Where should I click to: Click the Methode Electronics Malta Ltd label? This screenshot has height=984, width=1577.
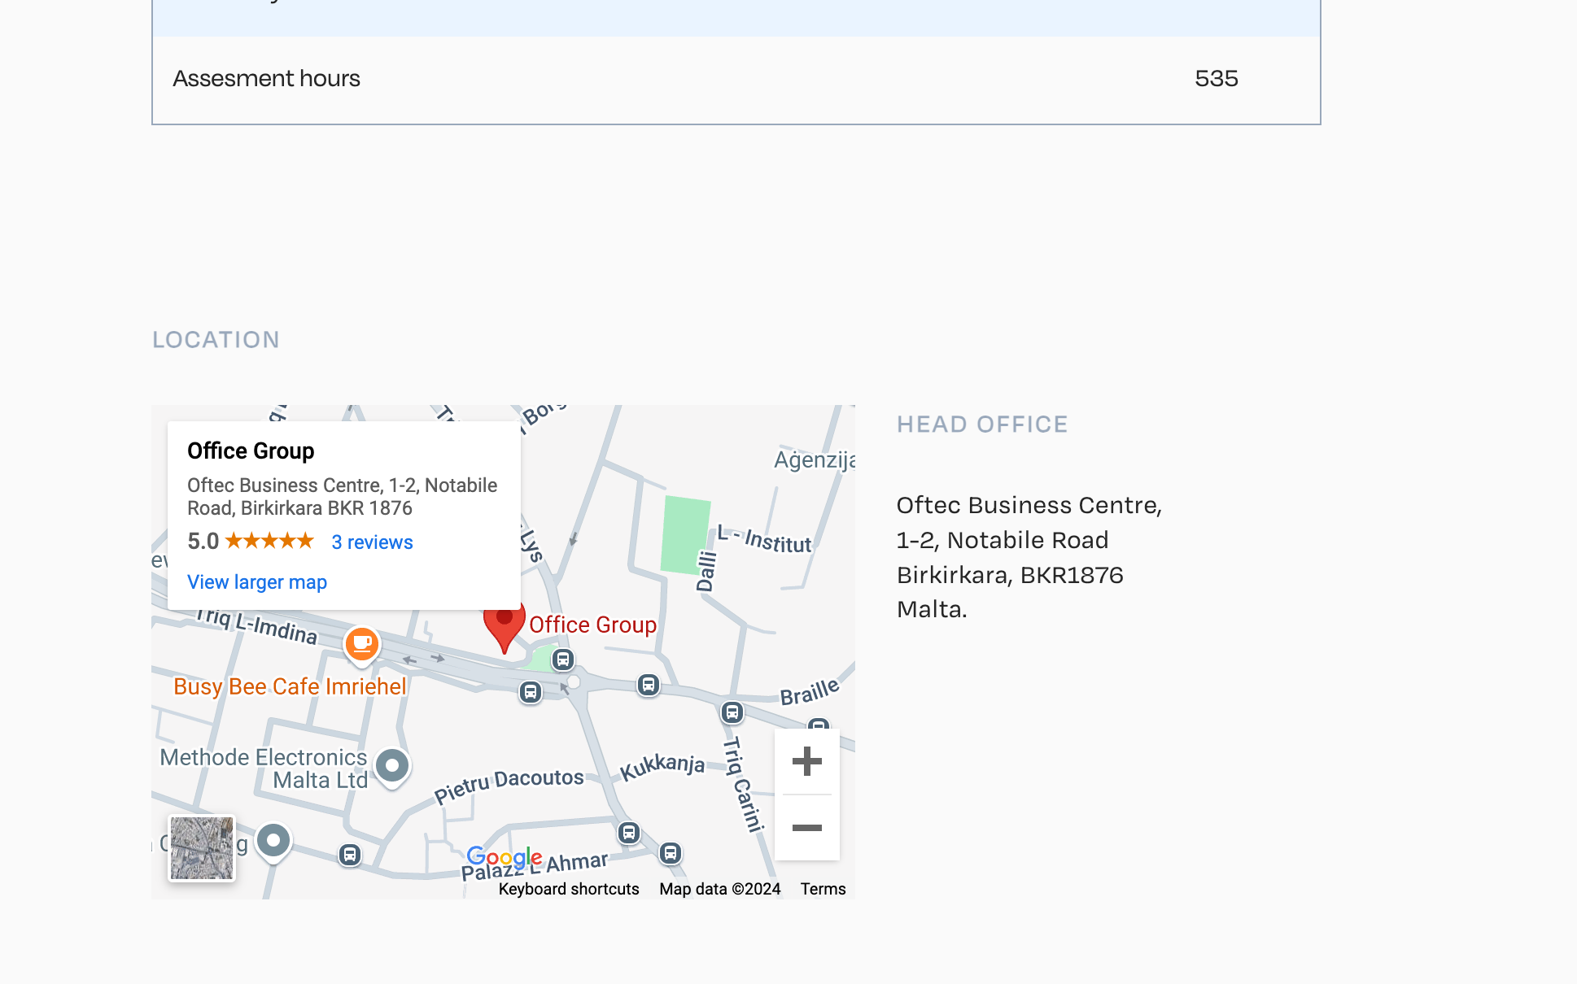click(264, 768)
